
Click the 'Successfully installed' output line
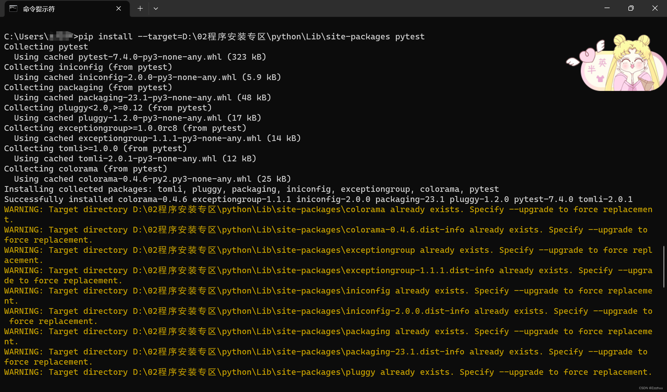tap(318, 199)
